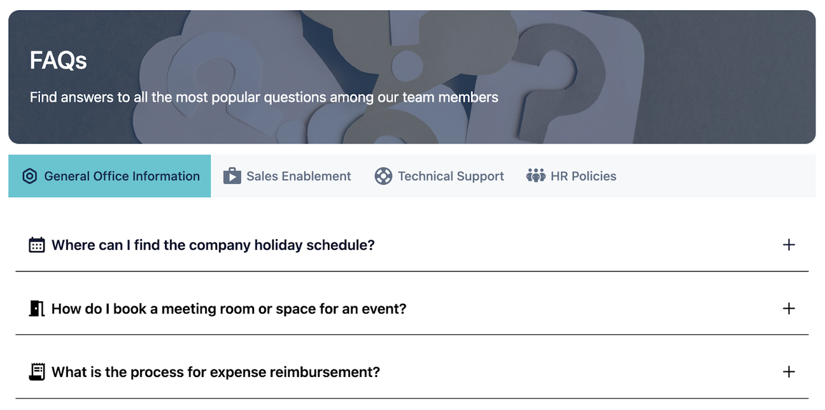
Task: Switch to the Sales Enablement tab
Action: (298, 176)
